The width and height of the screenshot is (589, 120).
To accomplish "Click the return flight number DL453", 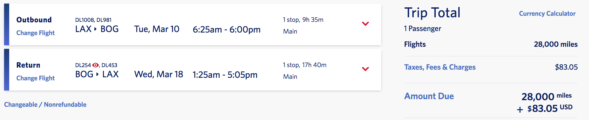I will pos(109,65).
